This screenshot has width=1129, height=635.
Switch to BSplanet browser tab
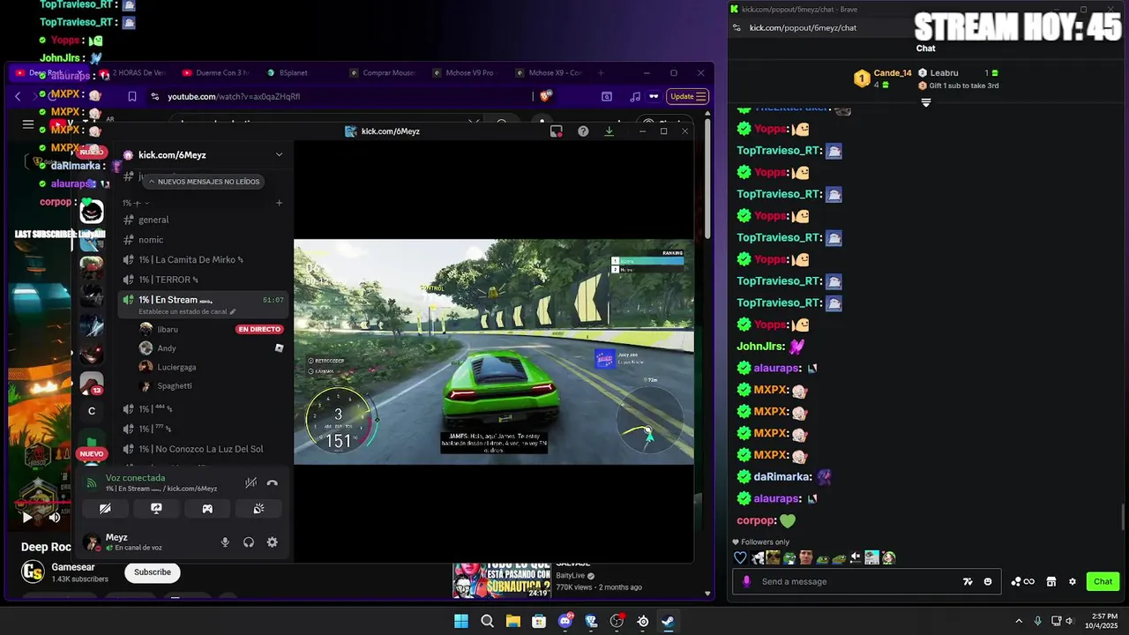[294, 73]
